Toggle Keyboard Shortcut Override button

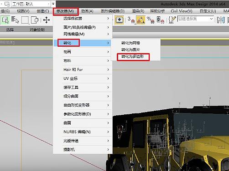pos(120,20)
